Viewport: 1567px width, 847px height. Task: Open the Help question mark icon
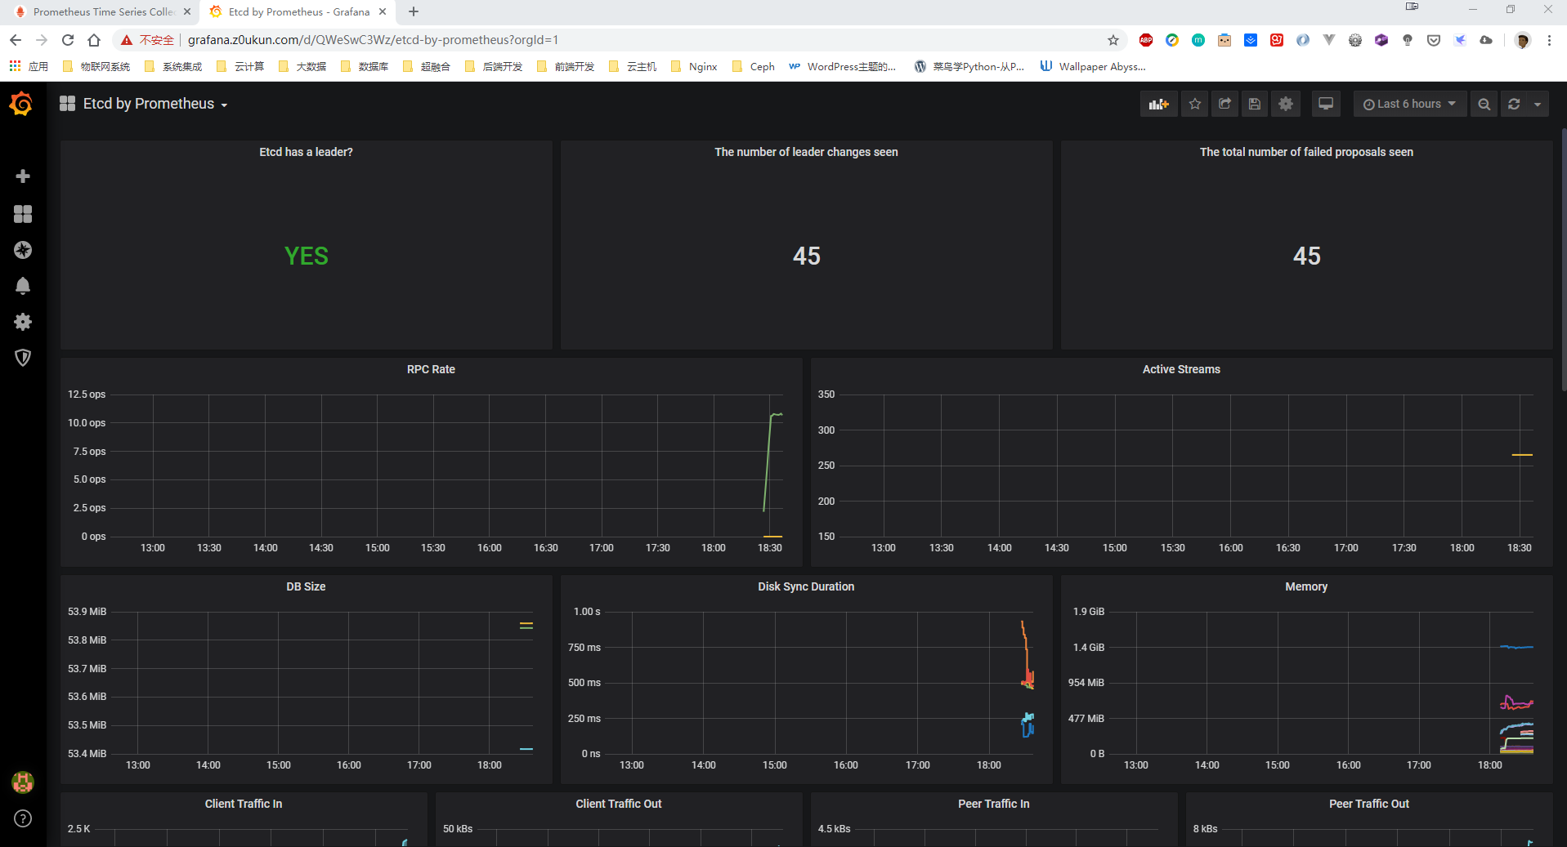[x=23, y=818]
